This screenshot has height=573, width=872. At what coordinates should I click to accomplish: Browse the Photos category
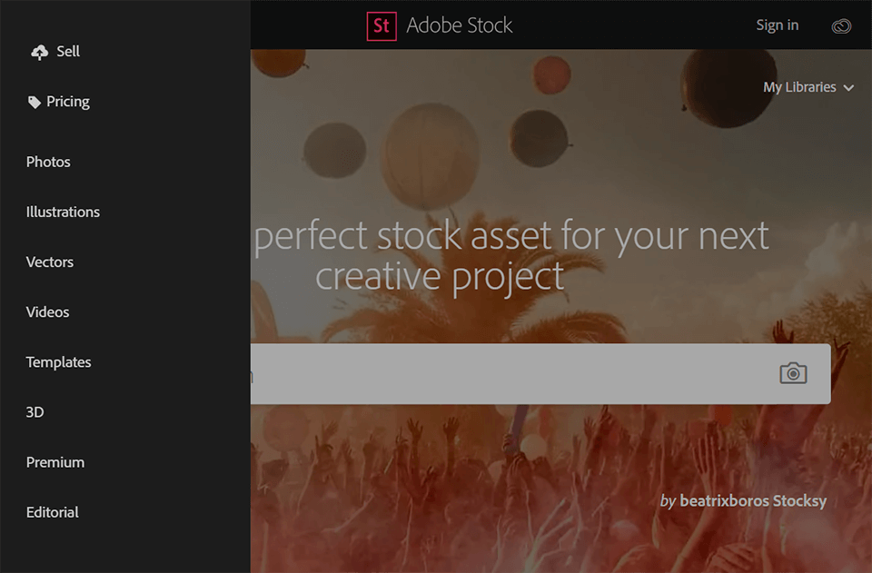tap(48, 162)
